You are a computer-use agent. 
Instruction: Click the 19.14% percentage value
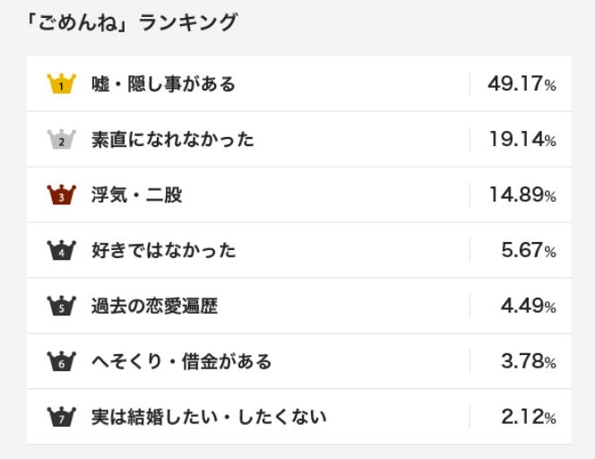point(522,140)
